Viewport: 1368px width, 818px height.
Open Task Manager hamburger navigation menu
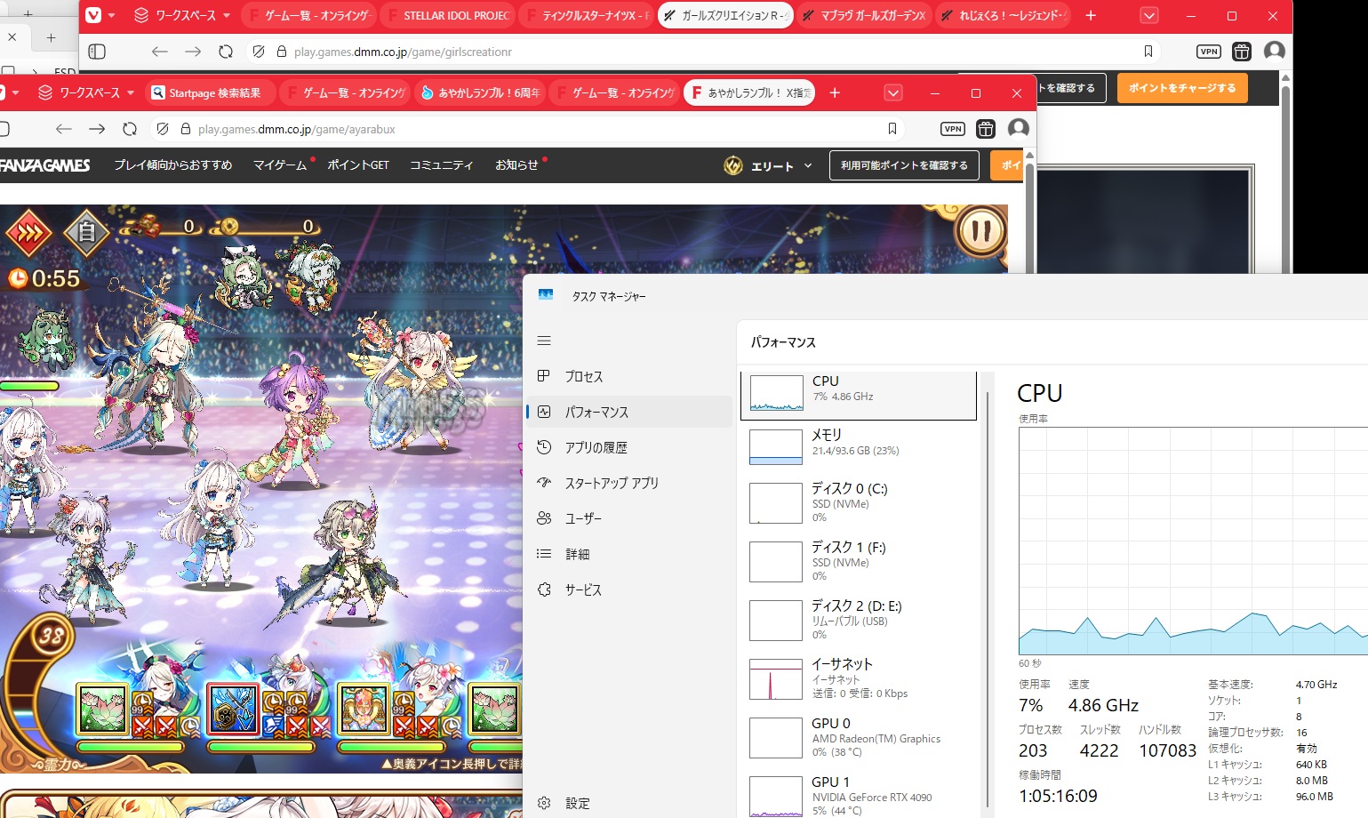(544, 341)
